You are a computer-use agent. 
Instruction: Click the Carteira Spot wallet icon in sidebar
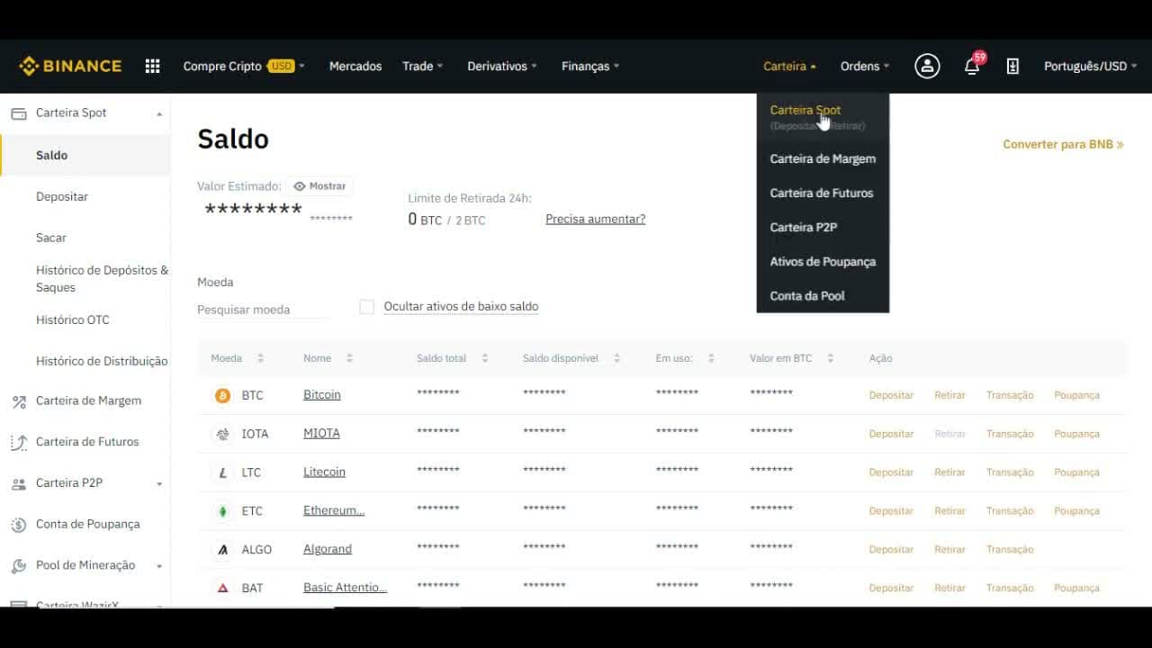18,113
